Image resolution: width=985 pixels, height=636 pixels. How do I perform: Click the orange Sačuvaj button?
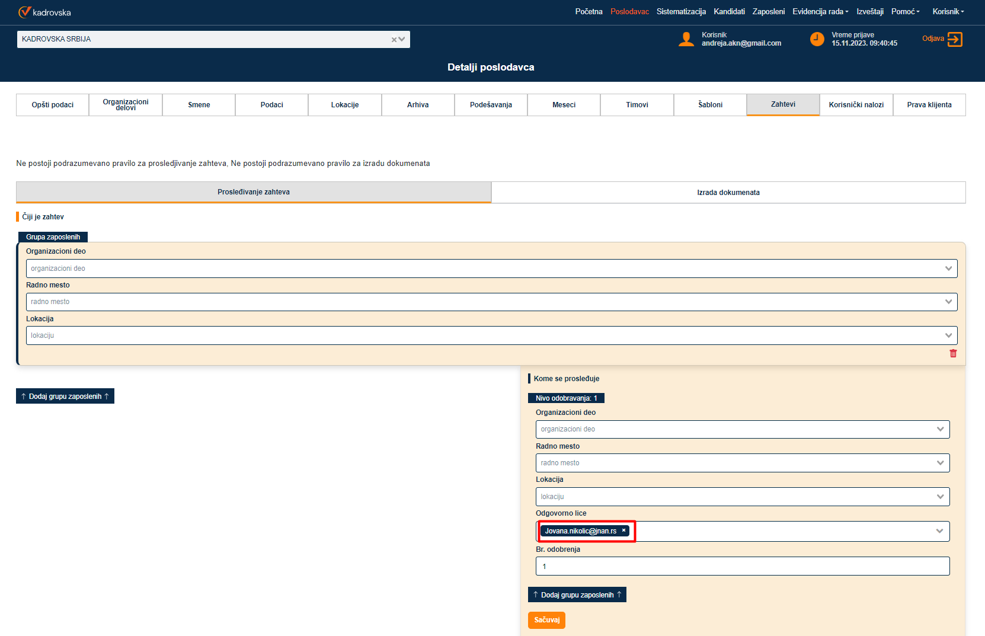click(x=546, y=620)
